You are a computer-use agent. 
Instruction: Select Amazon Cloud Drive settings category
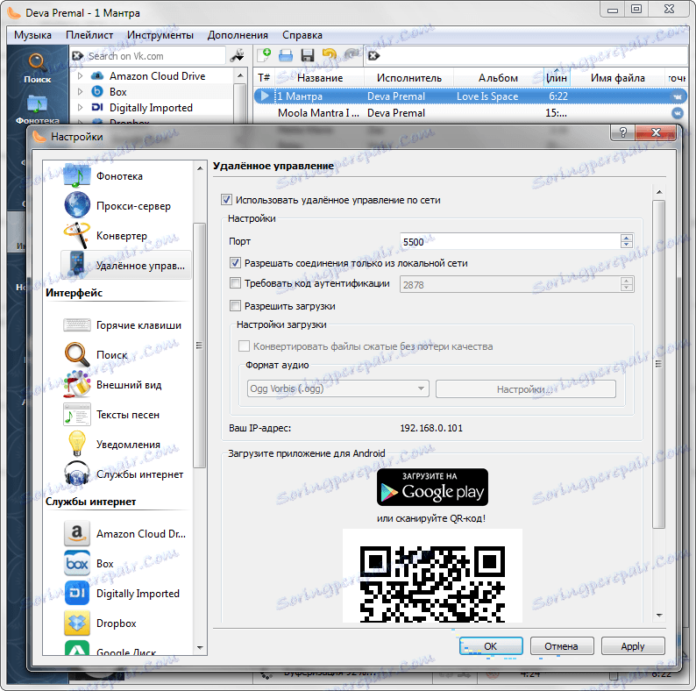[126, 533]
